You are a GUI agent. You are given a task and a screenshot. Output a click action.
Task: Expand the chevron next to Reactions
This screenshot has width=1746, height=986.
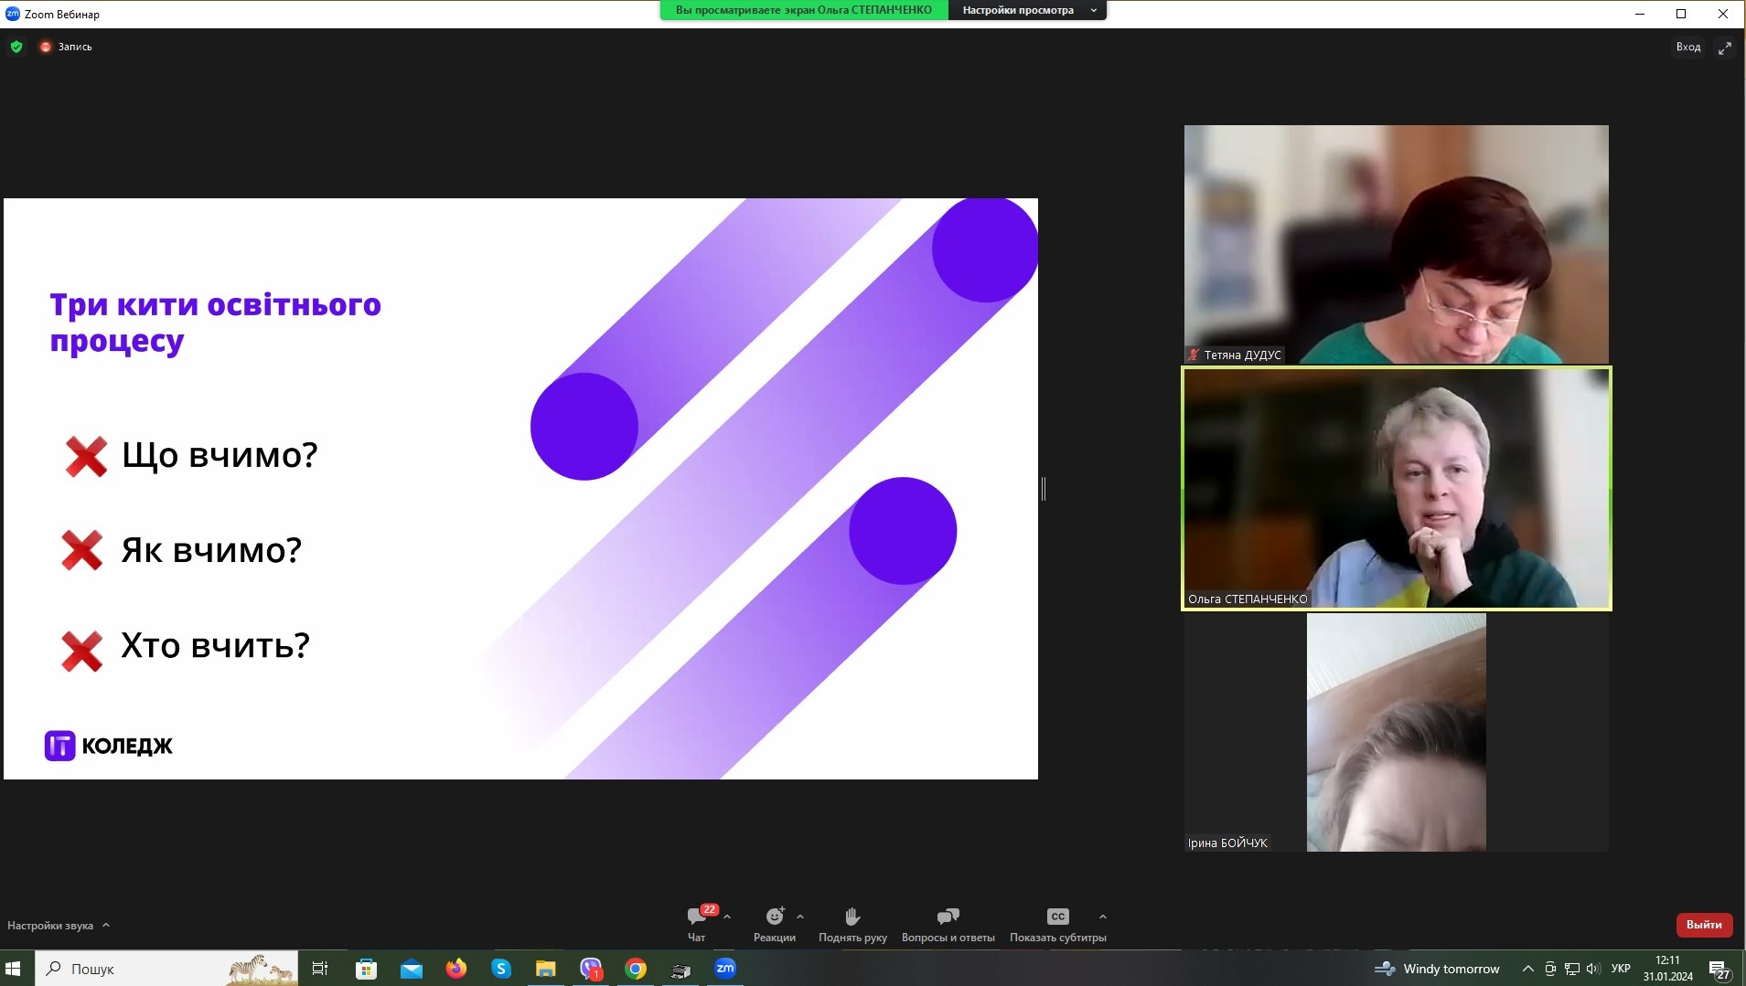pyautogui.click(x=800, y=917)
